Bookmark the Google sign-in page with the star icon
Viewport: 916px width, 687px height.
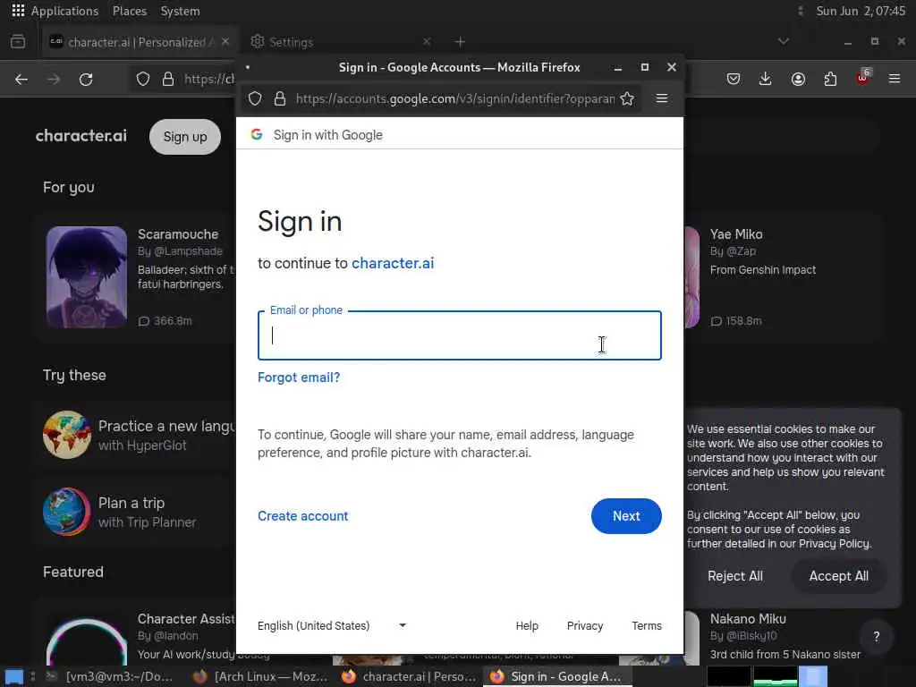click(x=627, y=98)
